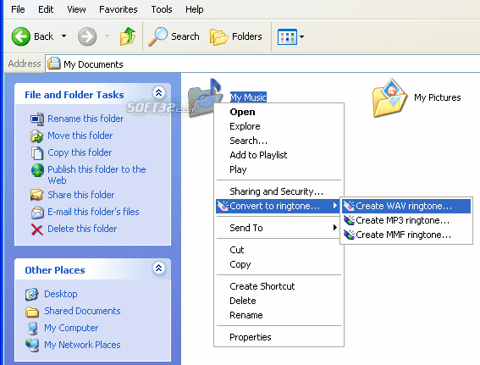Open the View menu
The height and width of the screenshot is (365, 480).
coord(76,9)
